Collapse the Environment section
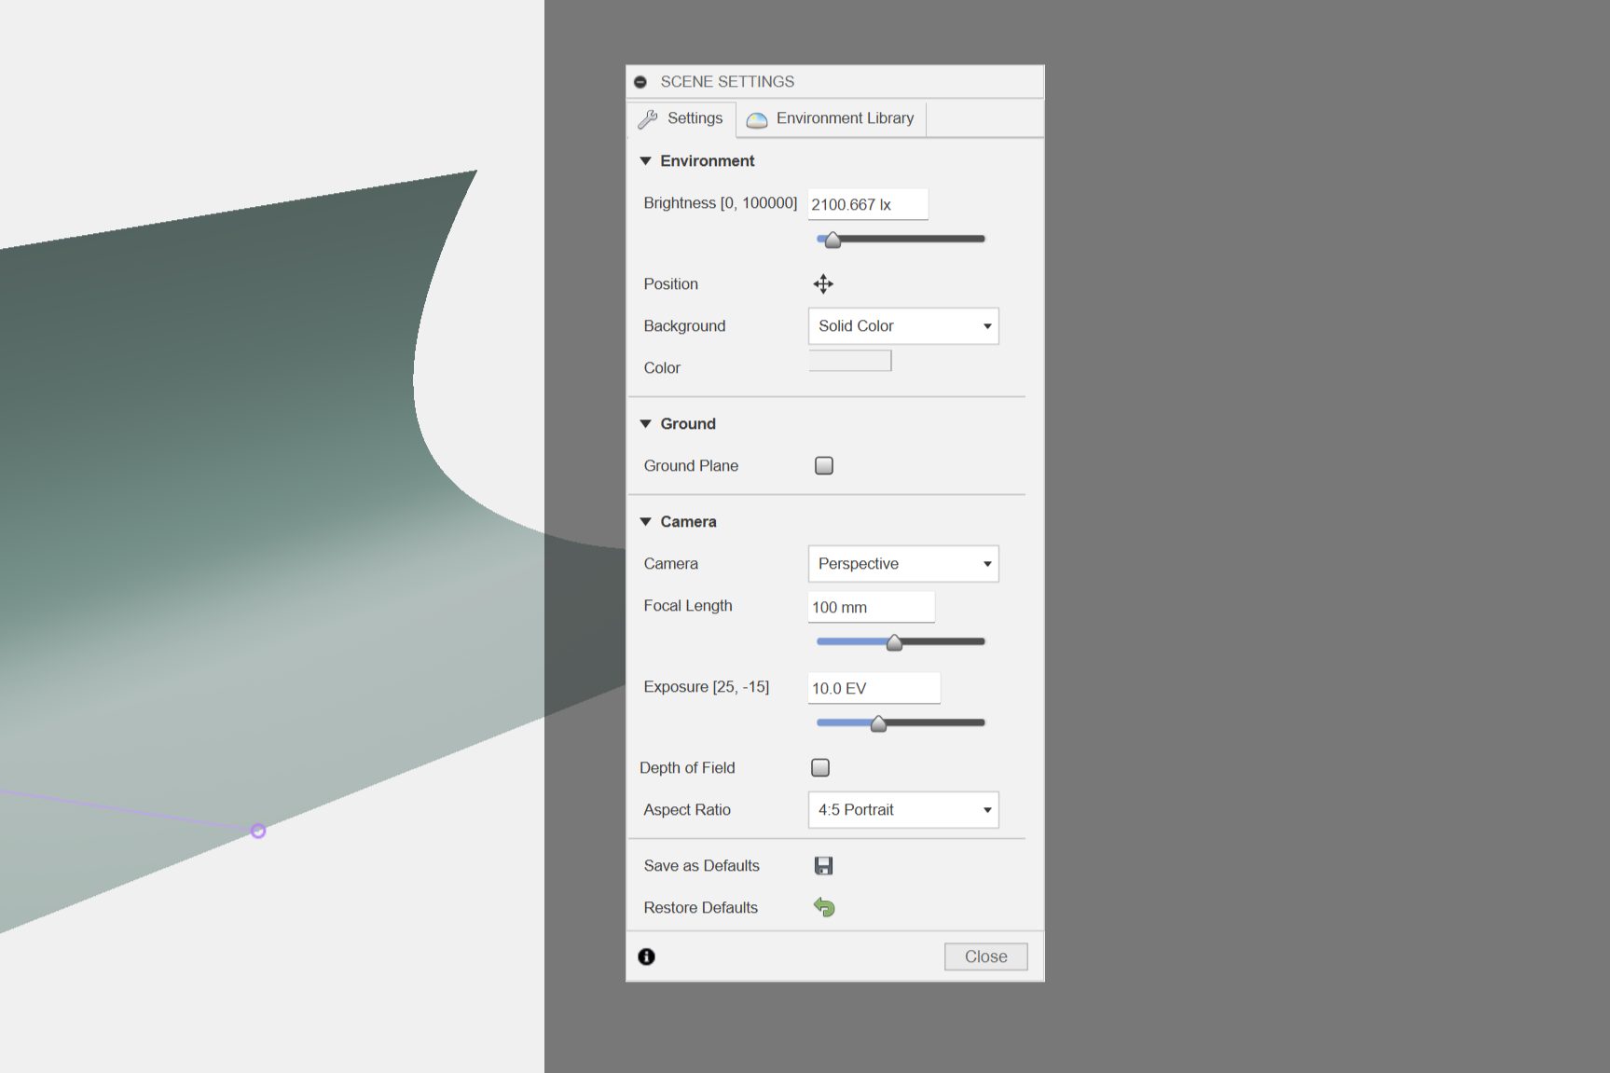 (645, 161)
